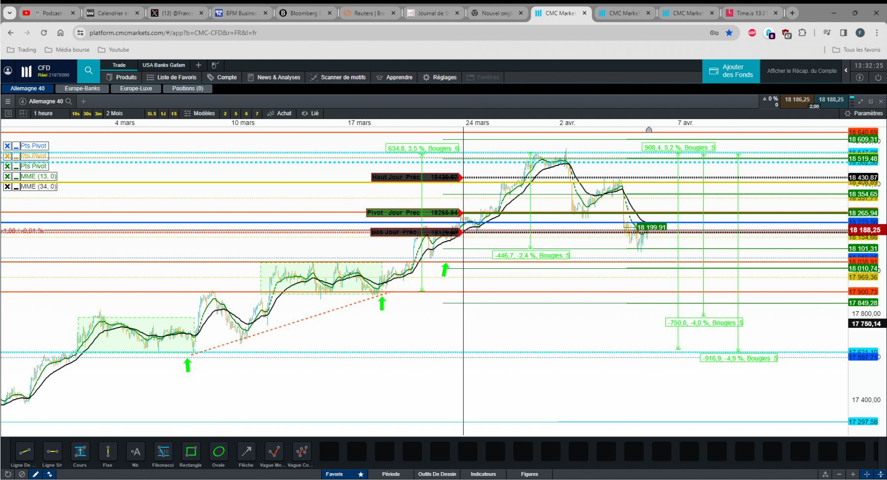The image size is (887, 480).
Task: Click the info circle icon under clock
Action: (859, 77)
